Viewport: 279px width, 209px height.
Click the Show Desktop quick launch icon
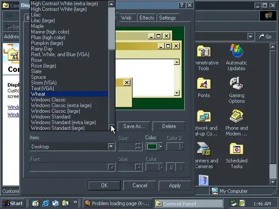[36, 203]
